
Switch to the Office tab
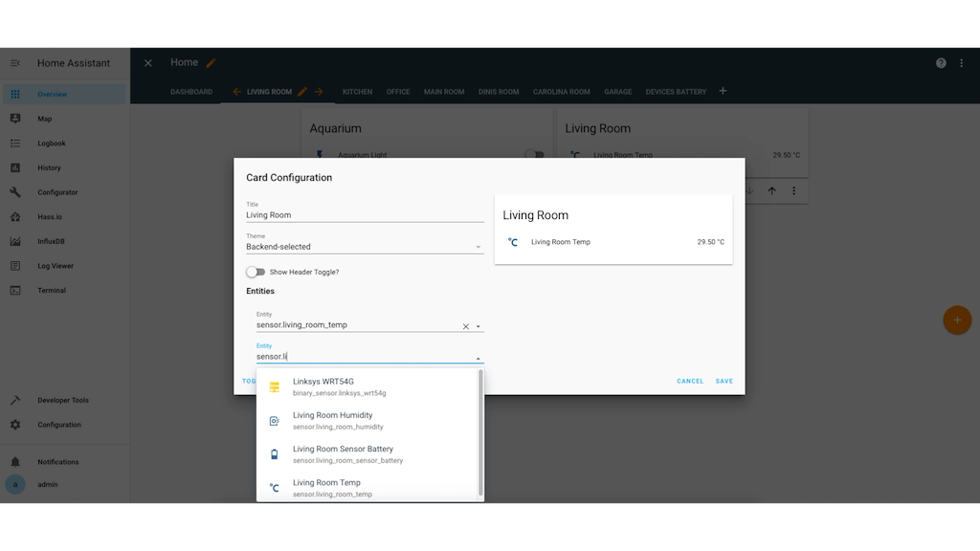[x=398, y=92]
